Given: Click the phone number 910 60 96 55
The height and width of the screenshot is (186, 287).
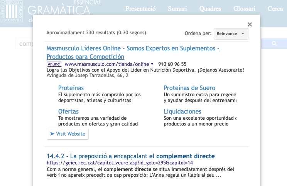Looking at the screenshot, I should [172, 64].
